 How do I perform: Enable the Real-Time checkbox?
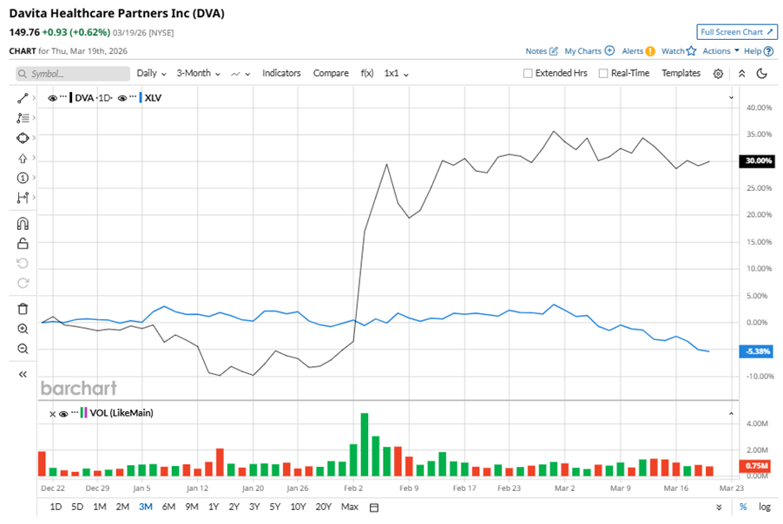point(603,74)
